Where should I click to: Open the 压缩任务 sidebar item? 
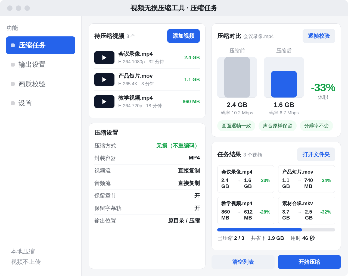(x=41, y=45)
